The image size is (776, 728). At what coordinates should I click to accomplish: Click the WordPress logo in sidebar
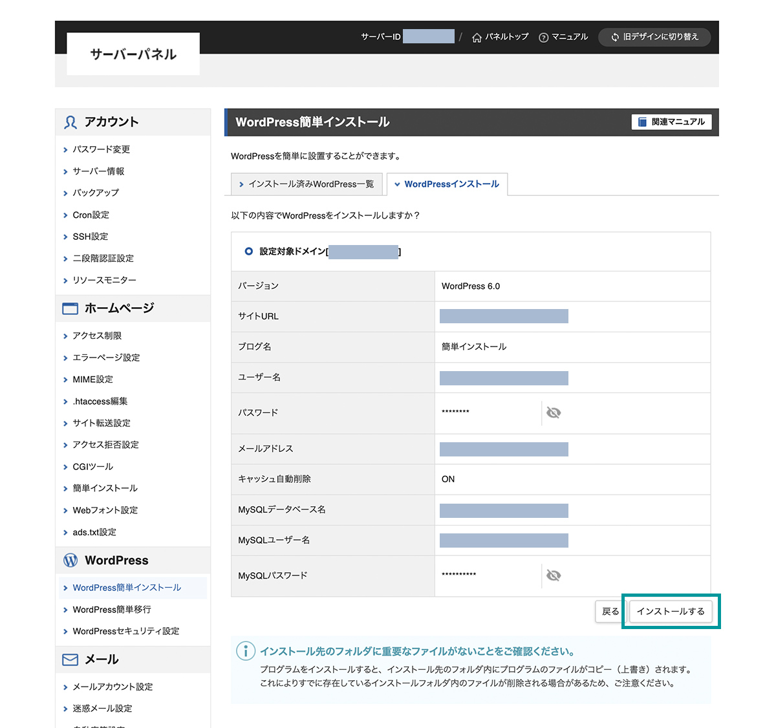[x=70, y=561]
